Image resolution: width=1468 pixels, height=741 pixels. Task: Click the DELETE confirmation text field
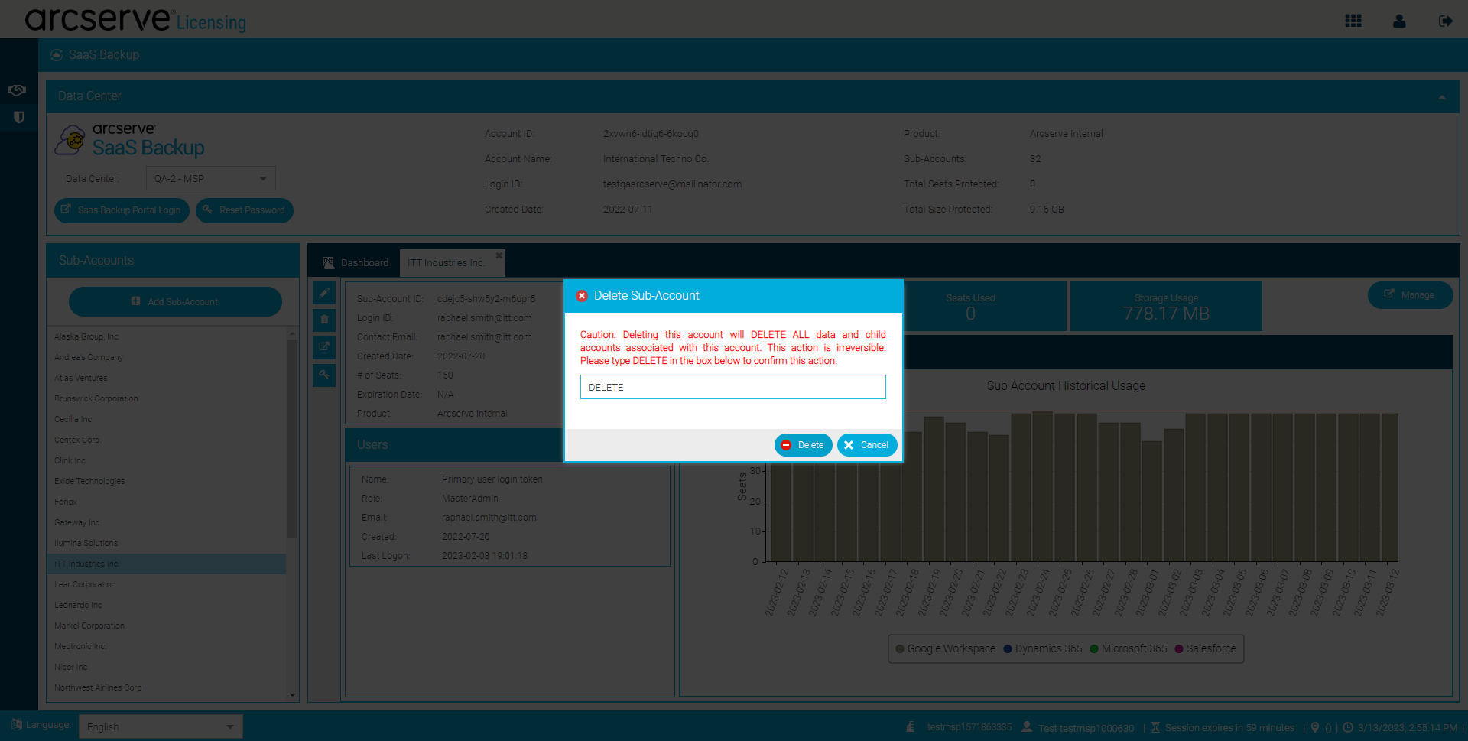coord(732,387)
